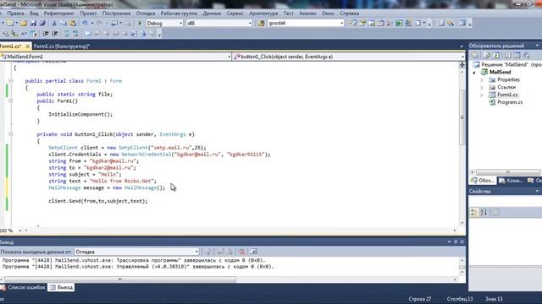
Task: Collapse the MailSend project node
Action: (474, 73)
